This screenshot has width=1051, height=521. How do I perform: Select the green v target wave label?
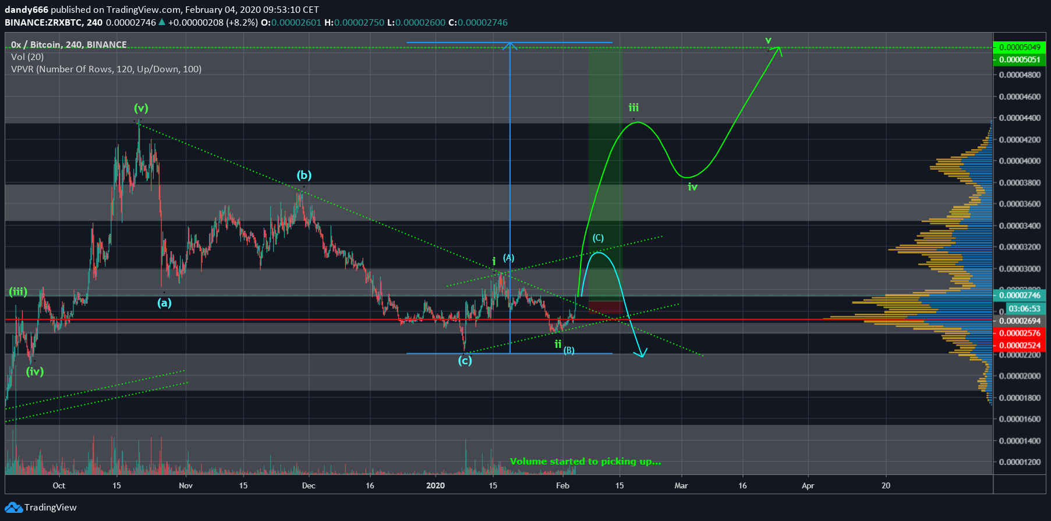768,40
